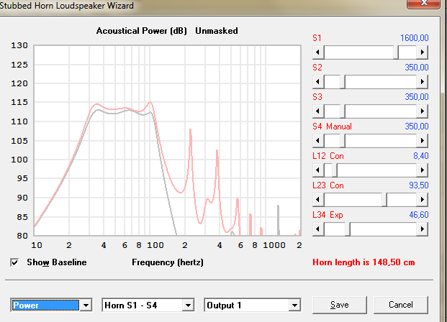Image resolution: width=447 pixels, height=322 pixels.
Task: Click the L12 Con slider thumb
Action: (x=335, y=170)
